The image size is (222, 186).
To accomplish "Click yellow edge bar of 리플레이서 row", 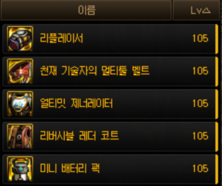I will (x=217, y=39).
